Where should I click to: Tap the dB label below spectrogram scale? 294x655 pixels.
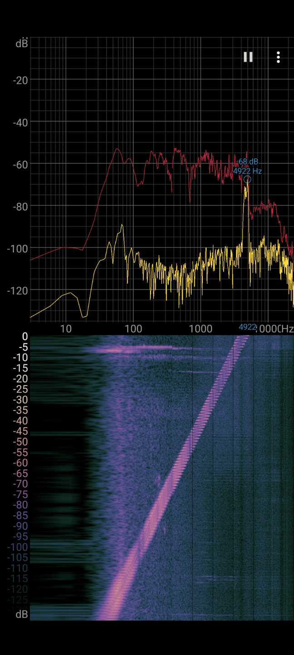pyautogui.click(x=21, y=615)
